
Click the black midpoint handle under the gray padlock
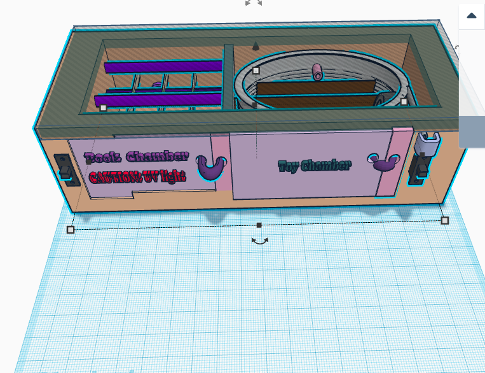tap(422, 154)
